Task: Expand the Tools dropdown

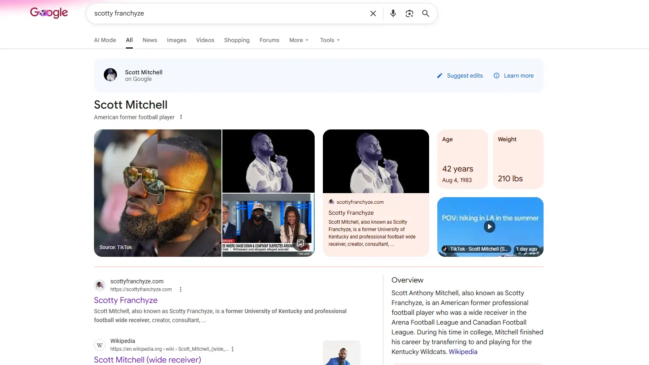Action: click(330, 40)
